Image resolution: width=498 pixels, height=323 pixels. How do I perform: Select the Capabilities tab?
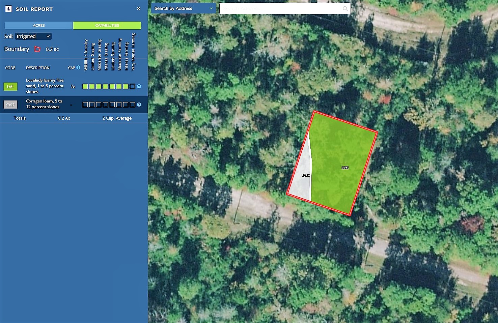[107, 25]
